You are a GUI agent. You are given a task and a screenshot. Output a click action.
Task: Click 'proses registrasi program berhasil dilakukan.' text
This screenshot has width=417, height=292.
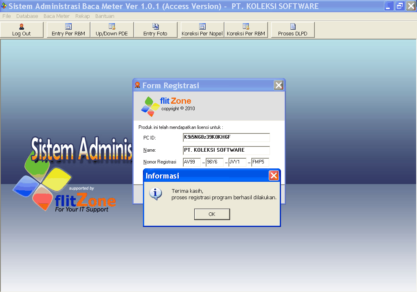pos(224,198)
